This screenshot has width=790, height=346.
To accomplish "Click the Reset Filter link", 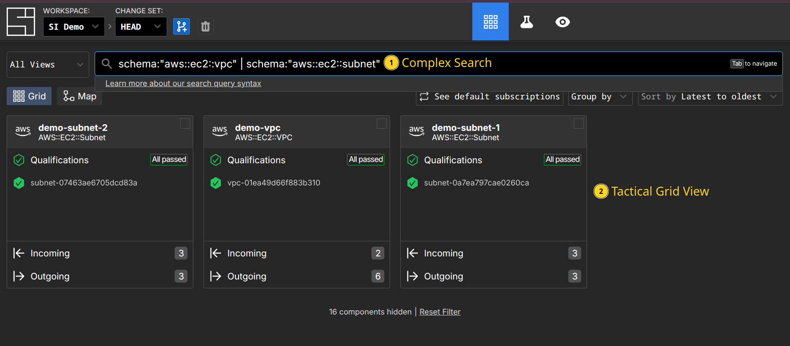I will (x=440, y=312).
